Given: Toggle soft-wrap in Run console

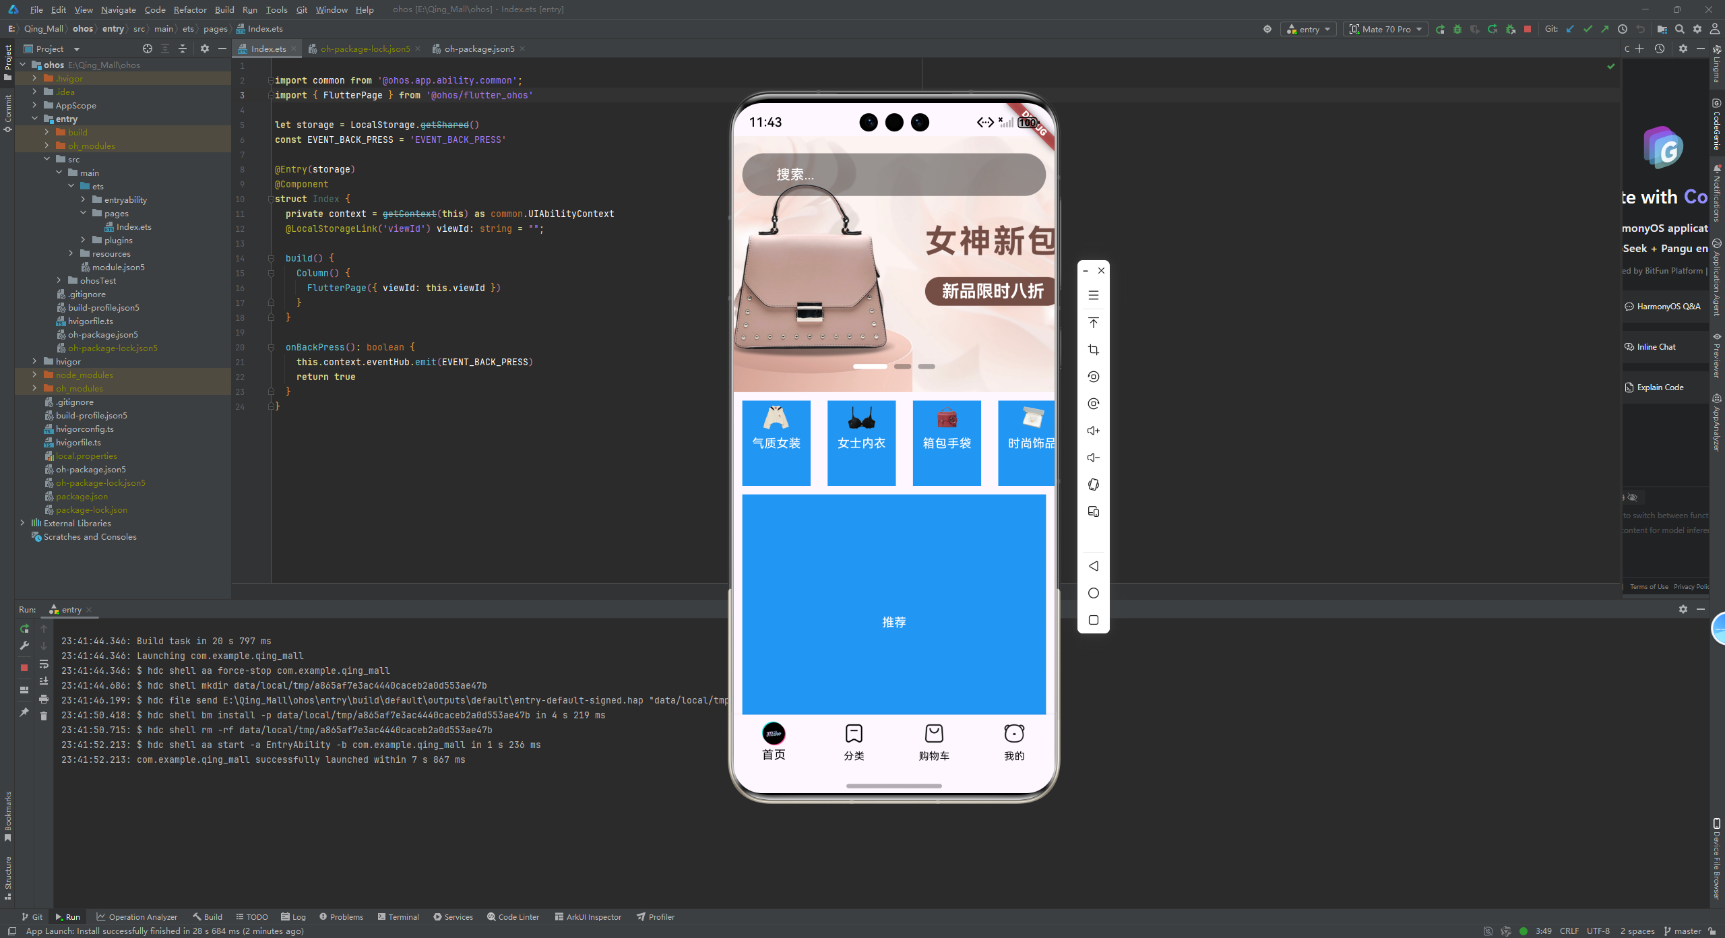Looking at the screenshot, I should (44, 664).
